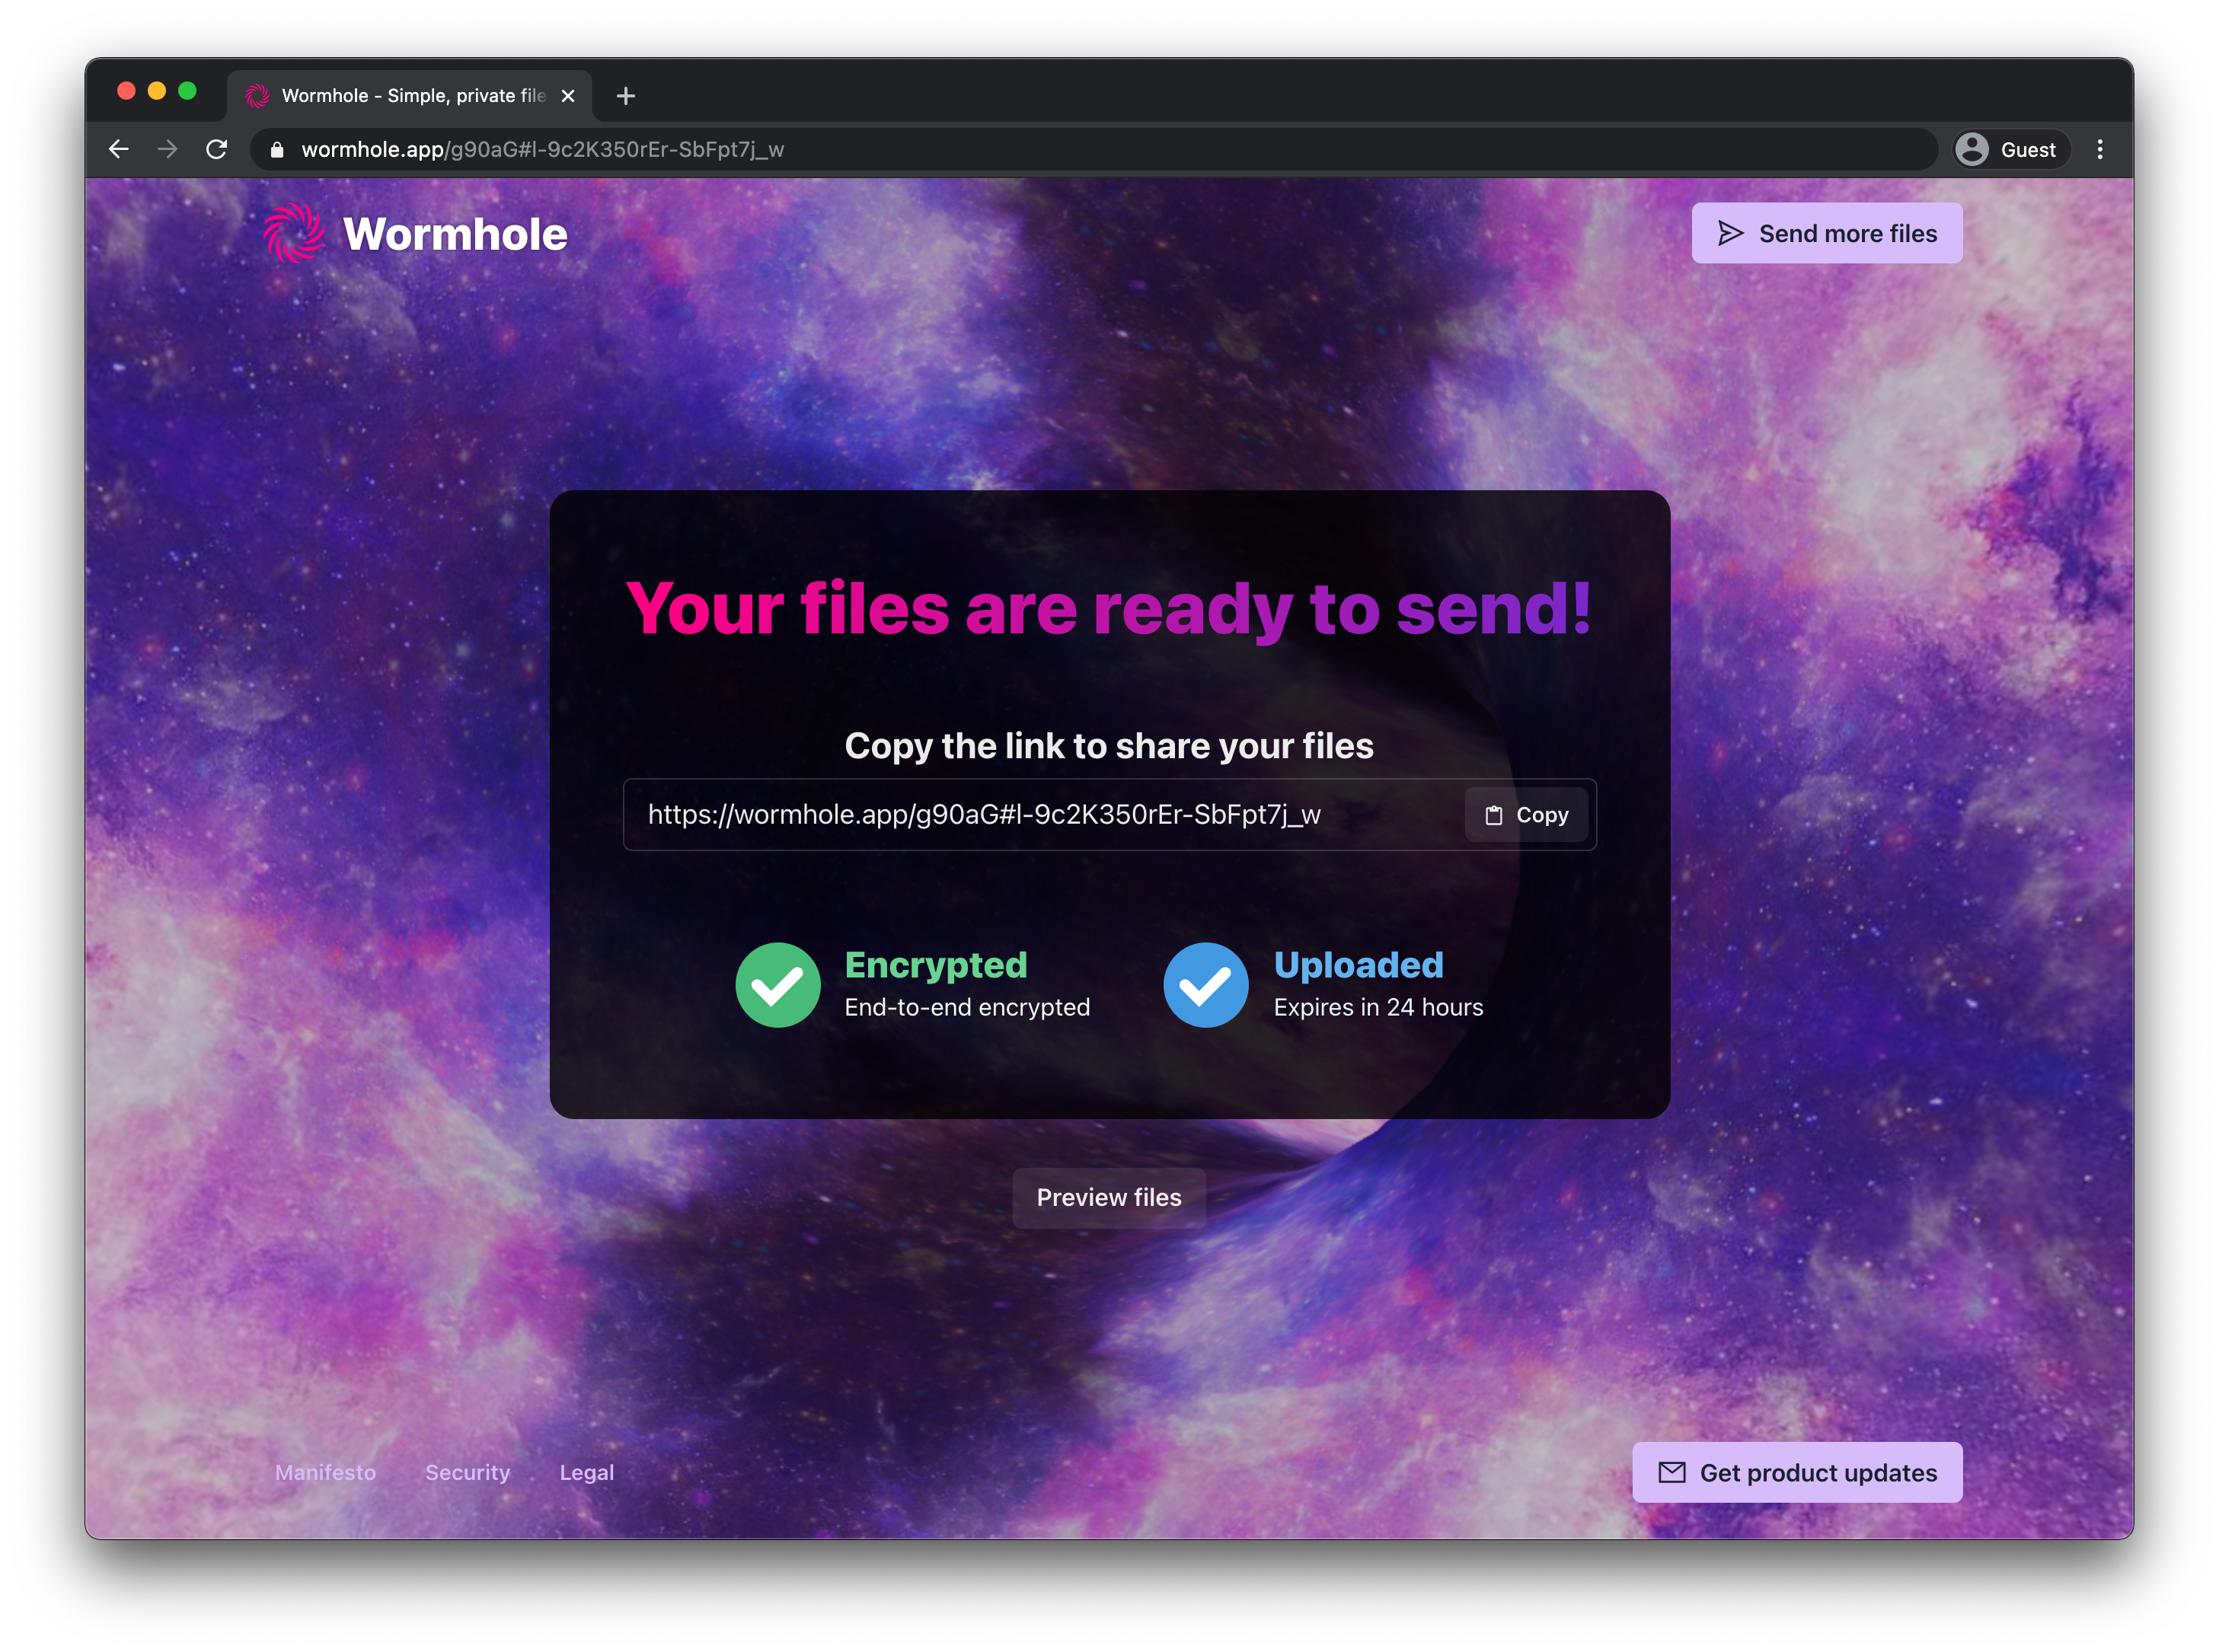
Task: Click Get product updates button
Action: [1797, 1472]
